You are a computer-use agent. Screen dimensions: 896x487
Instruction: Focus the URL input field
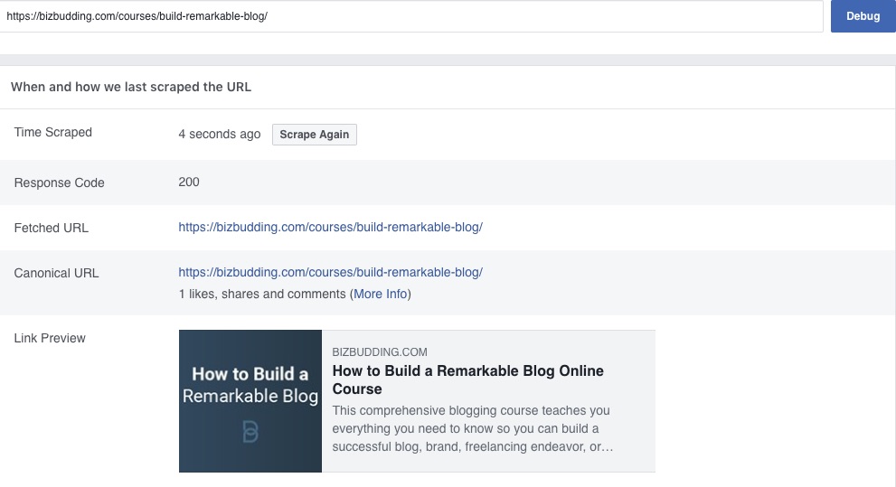(x=411, y=16)
